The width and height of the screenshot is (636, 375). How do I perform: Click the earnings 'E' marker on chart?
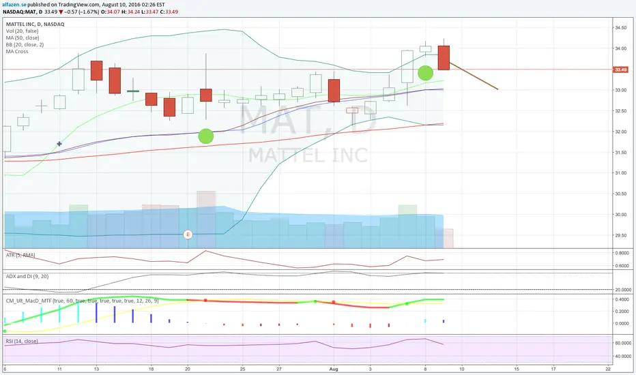188,235
